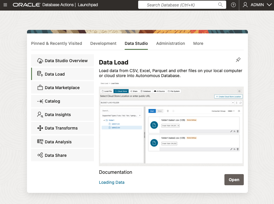Open the Administration tab

[x=170, y=43]
